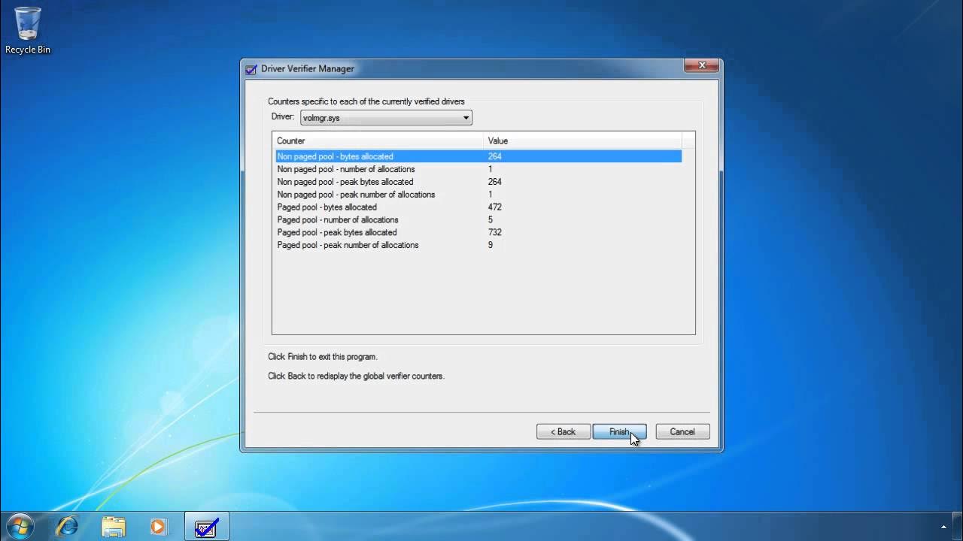The height and width of the screenshot is (541, 963).
Task: Click the value 5 in the list
Action: 491,220
